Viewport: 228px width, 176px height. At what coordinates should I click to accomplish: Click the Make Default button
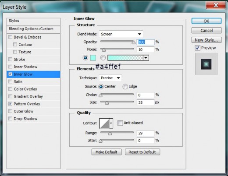107,152
